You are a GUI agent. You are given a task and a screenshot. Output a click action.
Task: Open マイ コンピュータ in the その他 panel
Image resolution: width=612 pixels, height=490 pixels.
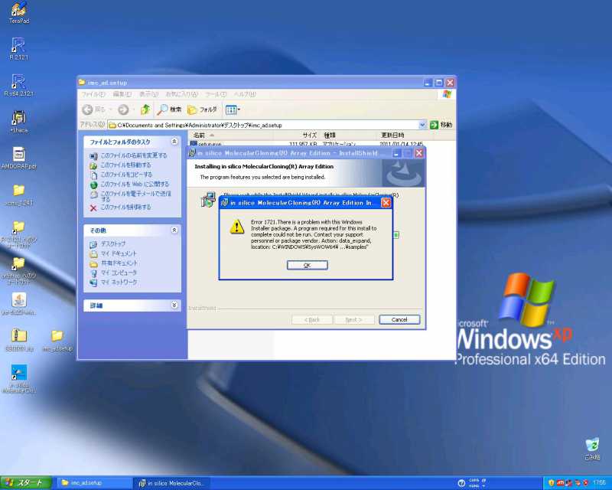pos(119,273)
